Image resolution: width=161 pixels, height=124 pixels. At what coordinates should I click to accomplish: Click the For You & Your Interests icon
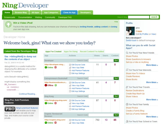[x=127, y=70]
